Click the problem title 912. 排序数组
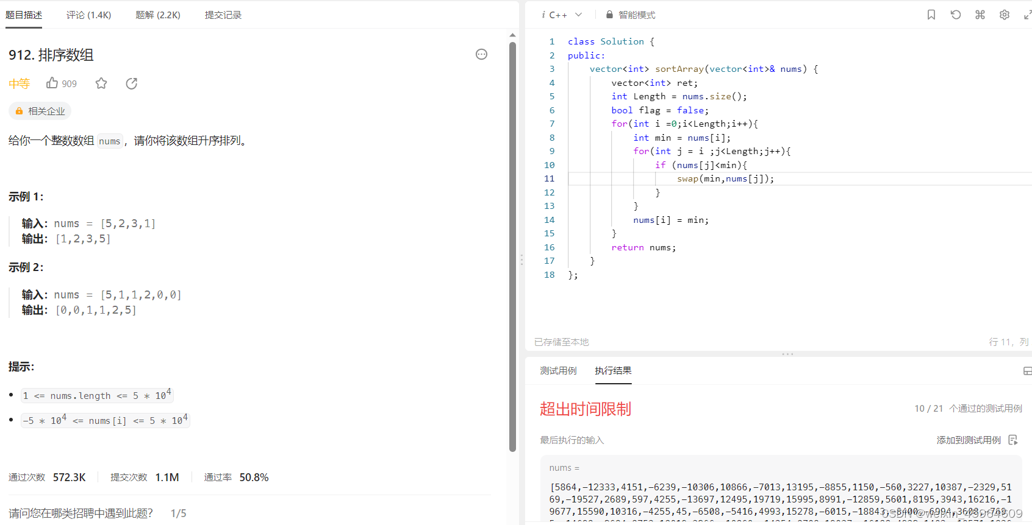The image size is (1032, 525). [x=51, y=55]
